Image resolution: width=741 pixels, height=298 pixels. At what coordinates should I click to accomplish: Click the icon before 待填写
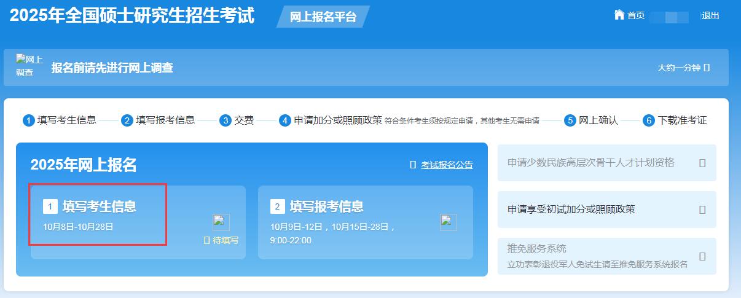coord(207,240)
